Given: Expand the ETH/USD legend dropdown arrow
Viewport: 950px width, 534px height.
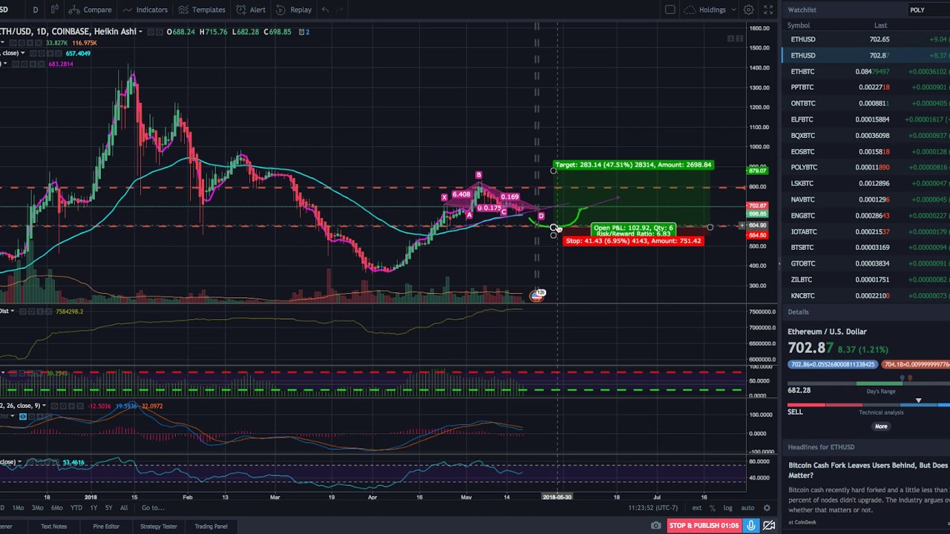Looking at the screenshot, I should 140,32.
